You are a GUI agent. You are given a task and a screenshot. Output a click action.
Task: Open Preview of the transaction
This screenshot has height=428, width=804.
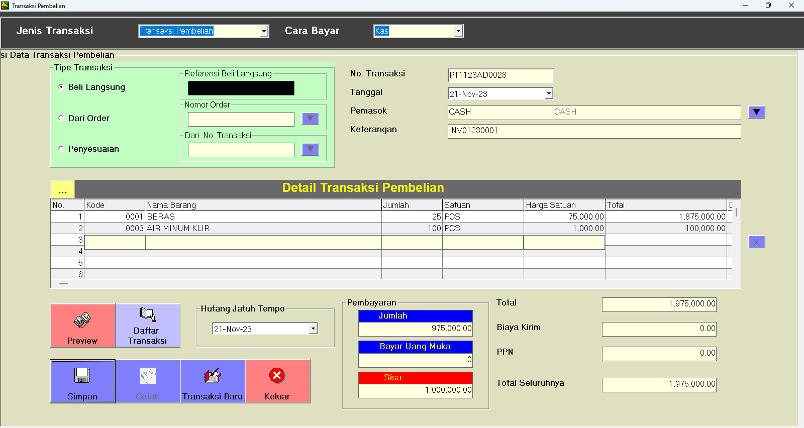[82, 326]
